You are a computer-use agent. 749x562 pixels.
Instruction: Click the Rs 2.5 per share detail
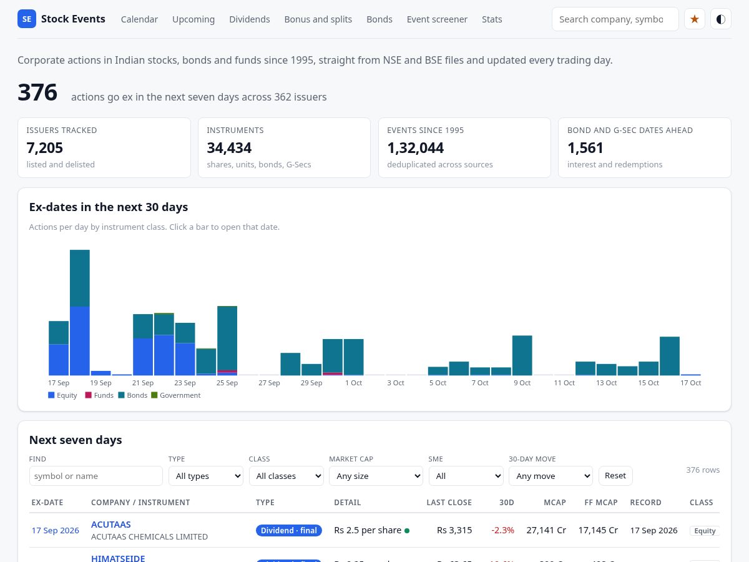point(368,530)
